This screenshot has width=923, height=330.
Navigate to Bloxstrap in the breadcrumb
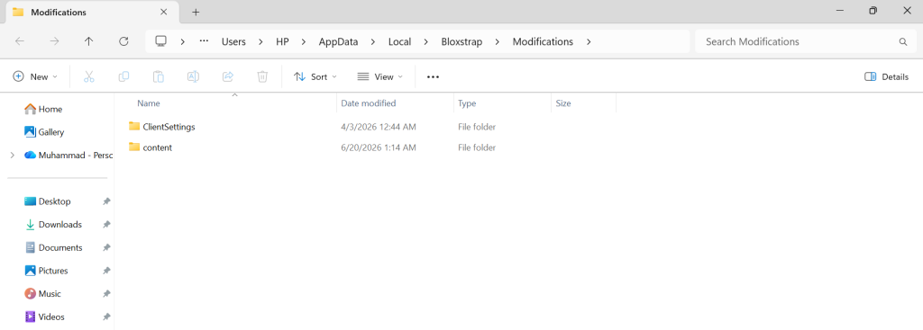462,41
